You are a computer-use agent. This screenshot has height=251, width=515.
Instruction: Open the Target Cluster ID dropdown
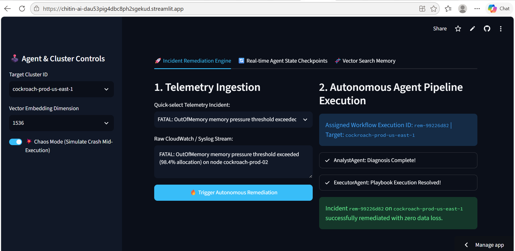click(x=62, y=89)
